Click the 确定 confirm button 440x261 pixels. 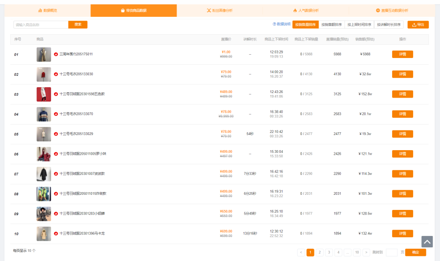(416, 252)
